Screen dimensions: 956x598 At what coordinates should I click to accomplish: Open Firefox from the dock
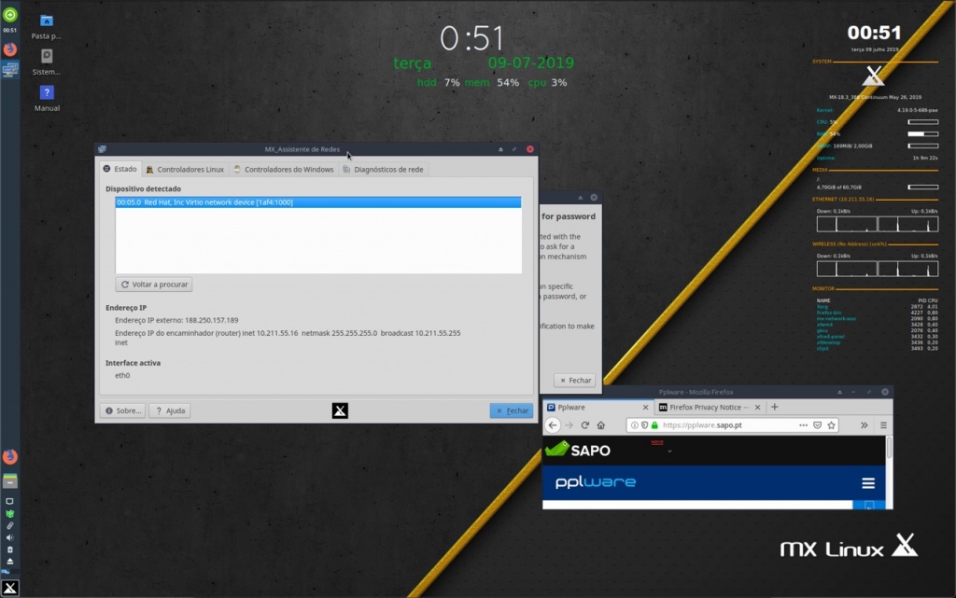click(10, 457)
